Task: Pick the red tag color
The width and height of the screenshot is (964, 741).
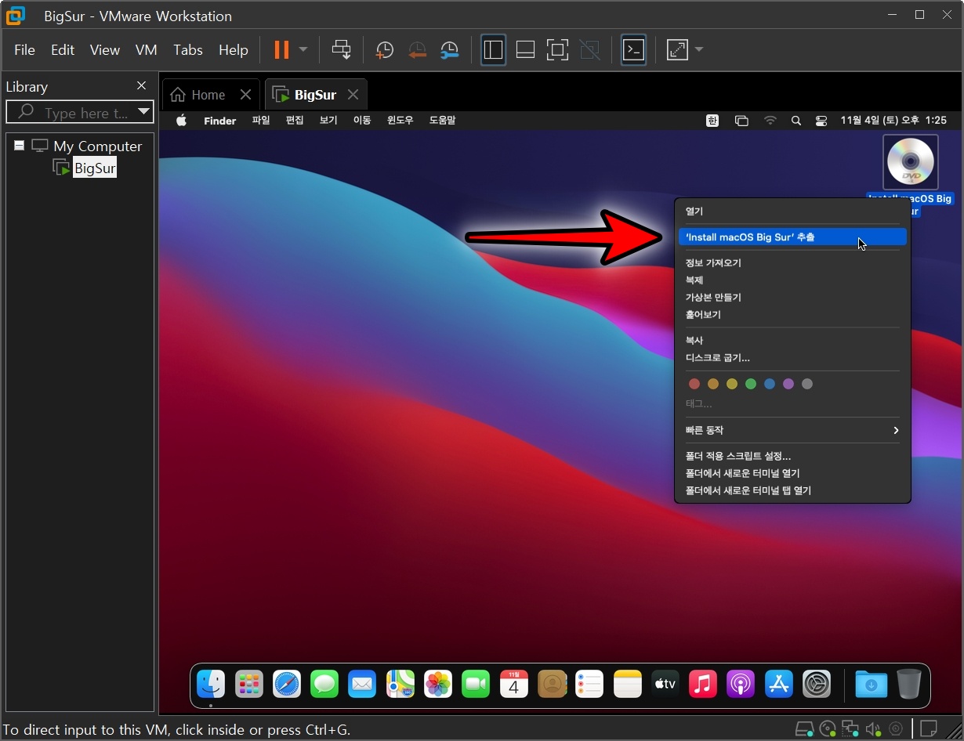Action: coord(694,384)
